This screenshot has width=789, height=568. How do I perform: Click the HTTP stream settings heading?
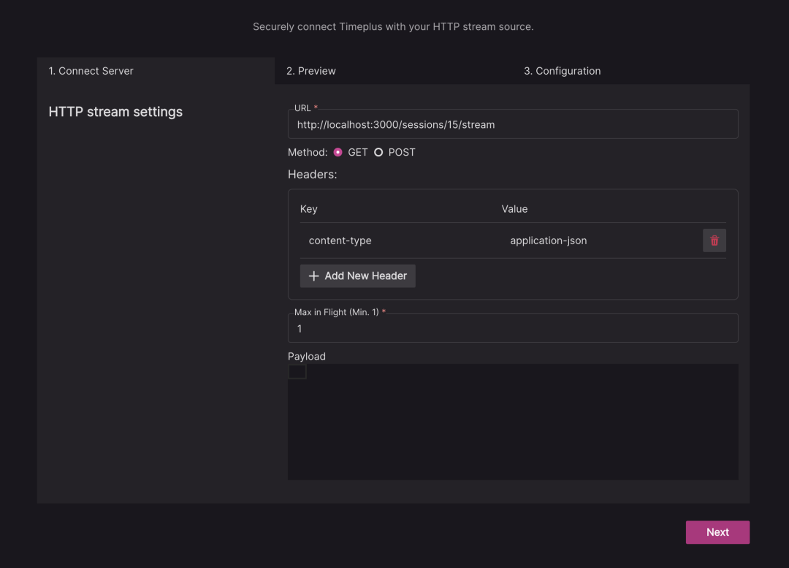click(115, 112)
